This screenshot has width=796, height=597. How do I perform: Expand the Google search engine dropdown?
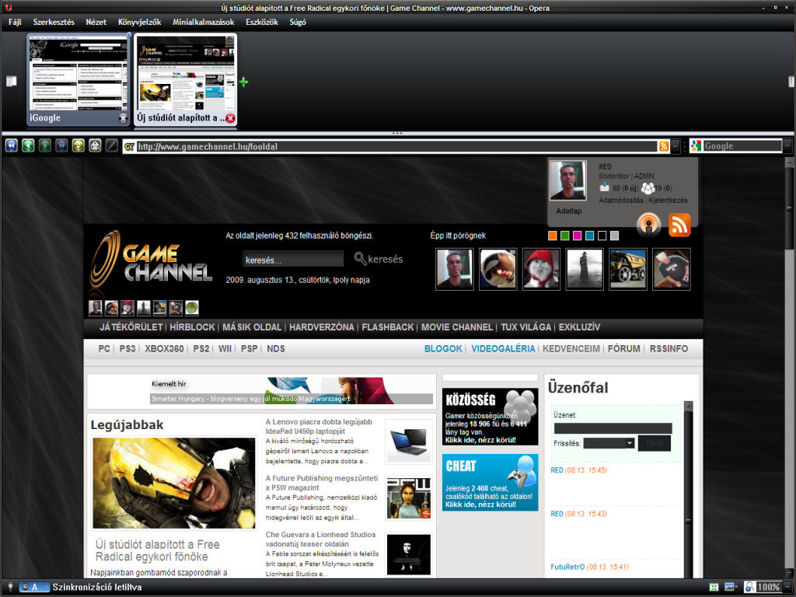(787, 146)
